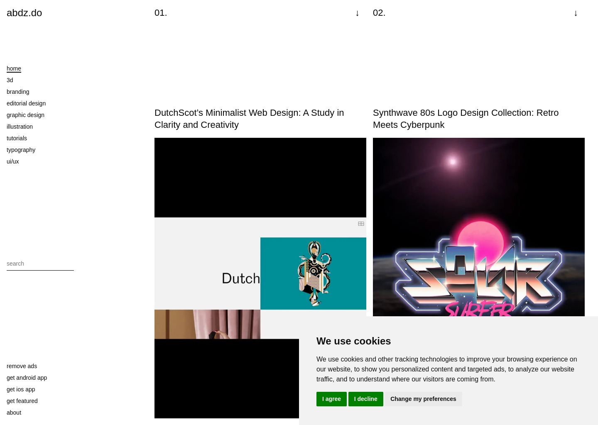Click the remove ads link
Image resolution: width=598 pixels, height=425 pixels.
coord(22,366)
